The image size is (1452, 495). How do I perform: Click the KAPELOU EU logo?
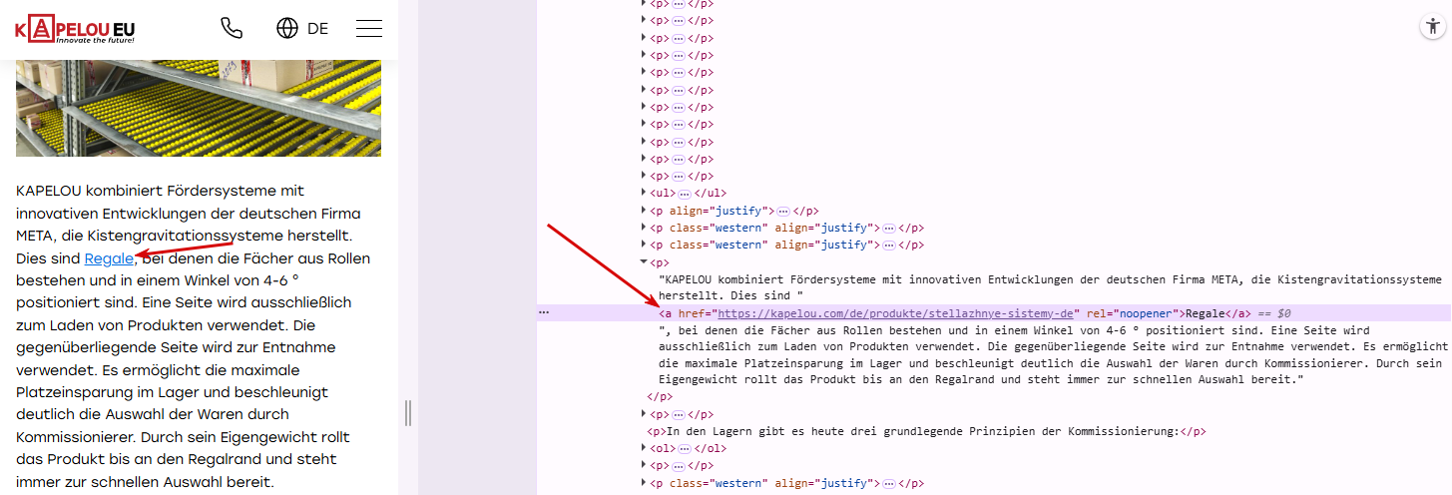75,29
